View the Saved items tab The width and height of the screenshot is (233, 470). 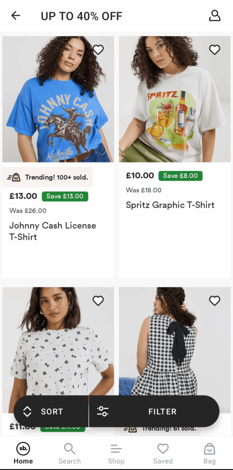click(163, 453)
